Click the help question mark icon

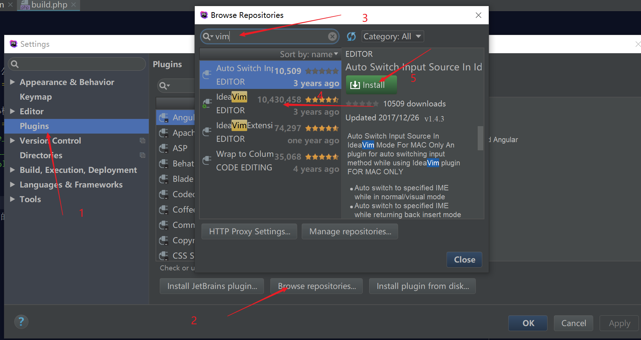click(x=21, y=322)
